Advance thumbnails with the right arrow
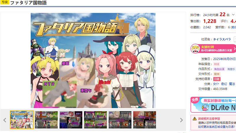 coord(181,120)
